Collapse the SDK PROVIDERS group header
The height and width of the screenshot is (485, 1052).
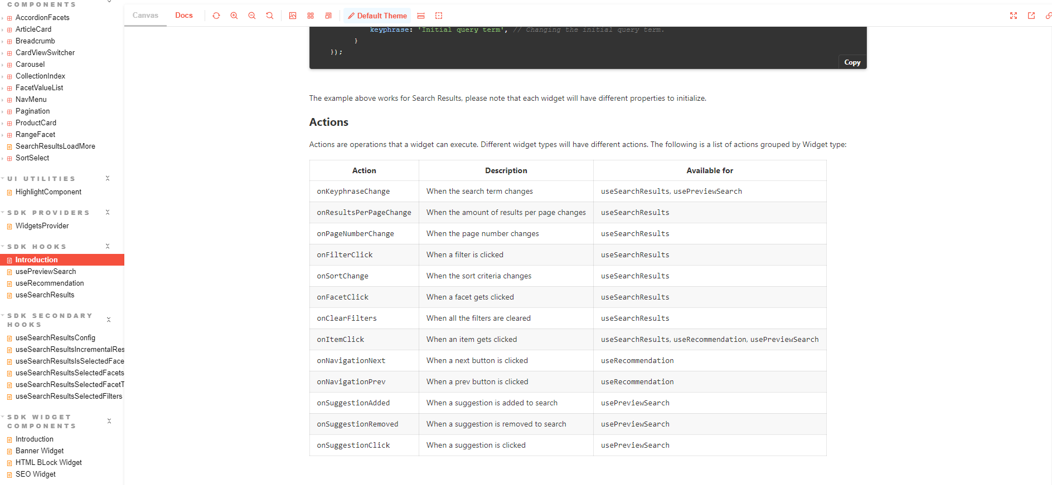point(48,213)
